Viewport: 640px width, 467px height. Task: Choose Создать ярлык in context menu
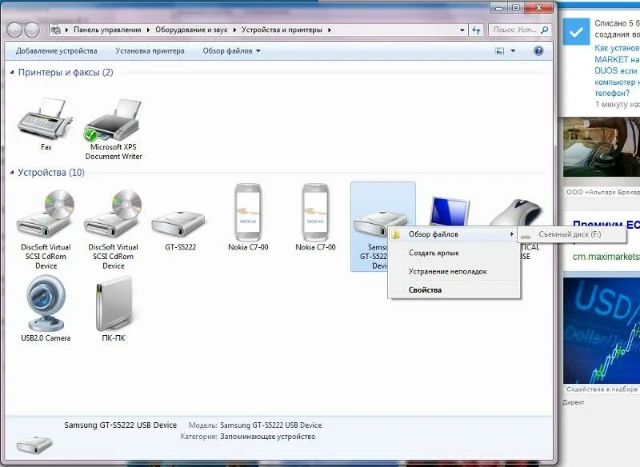454,253
